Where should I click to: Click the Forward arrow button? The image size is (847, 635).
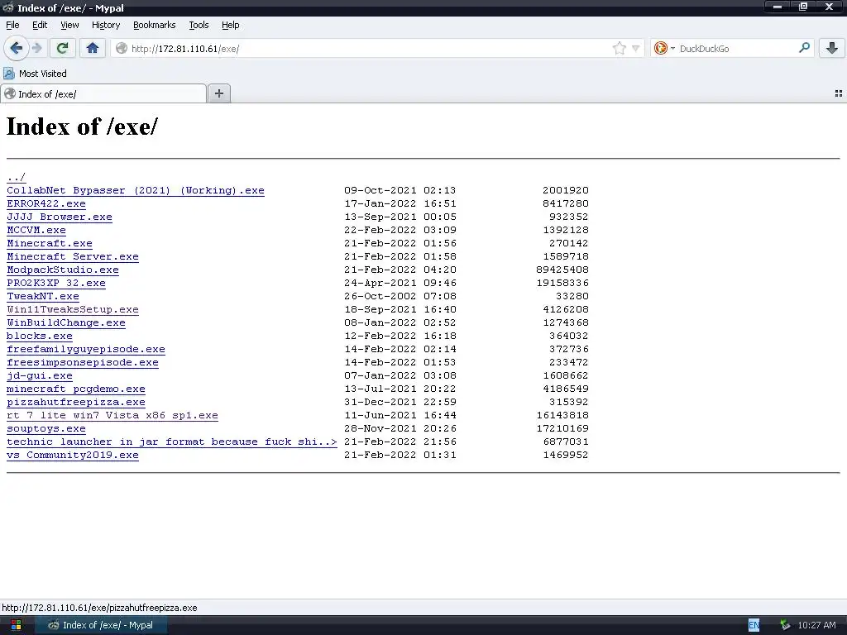click(37, 49)
